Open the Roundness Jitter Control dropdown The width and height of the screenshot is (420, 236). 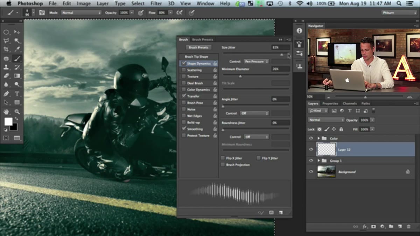tap(256, 137)
